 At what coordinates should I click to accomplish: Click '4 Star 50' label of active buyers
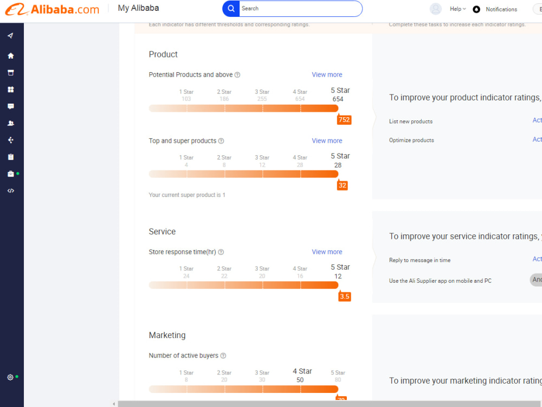tap(302, 376)
